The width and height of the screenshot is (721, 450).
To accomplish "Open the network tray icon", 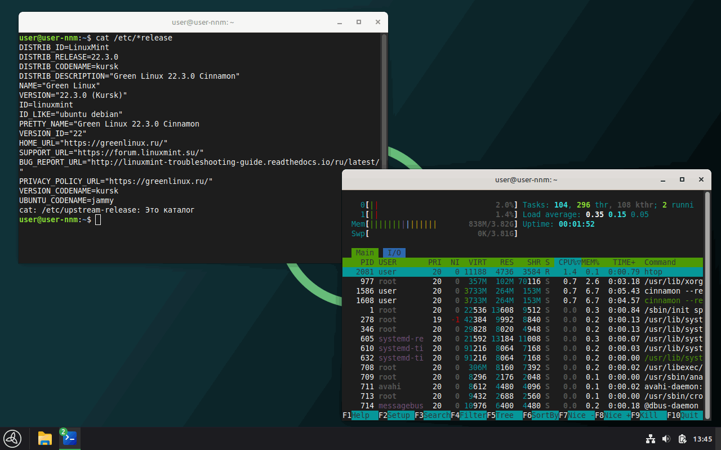I will point(650,439).
